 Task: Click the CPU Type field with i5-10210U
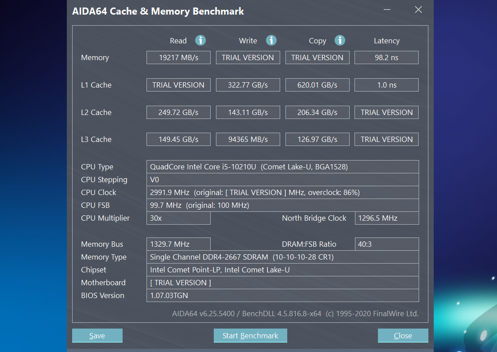(x=282, y=167)
